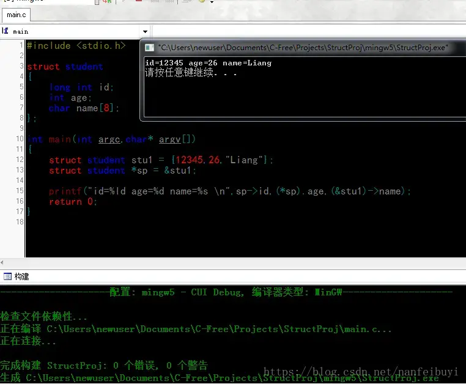
Task: Click line number 12 in the gutter
Action: 20,160
